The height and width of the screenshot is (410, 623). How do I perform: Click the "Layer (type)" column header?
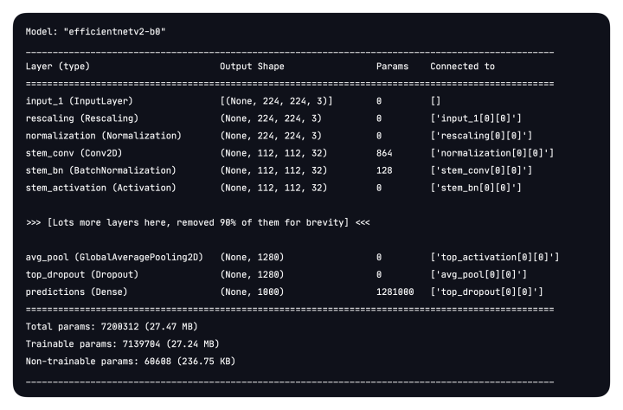pyautogui.click(x=58, y=67)
